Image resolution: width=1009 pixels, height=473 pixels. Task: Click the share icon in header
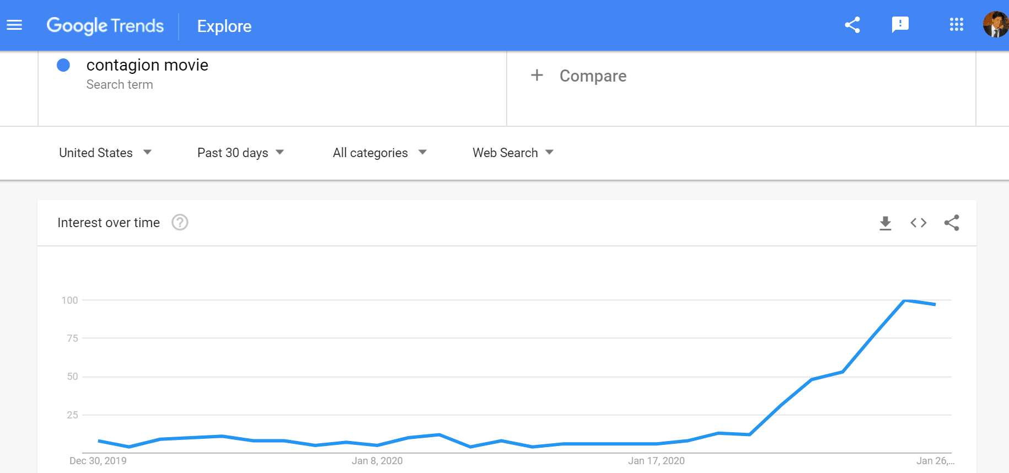pyautogui.click(x=852, y=25)
